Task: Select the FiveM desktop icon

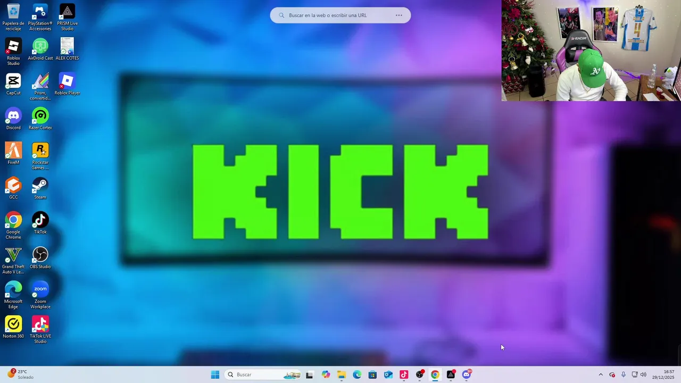Action: (13, 153)
